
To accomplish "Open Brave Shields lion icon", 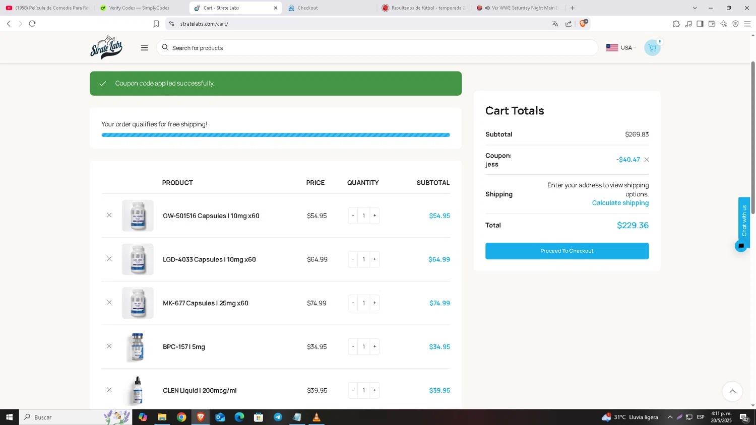I will pos(583,23).
